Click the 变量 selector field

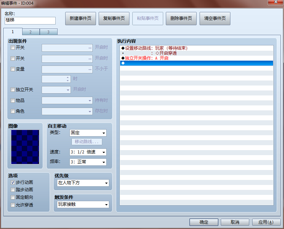click(67, 70)
